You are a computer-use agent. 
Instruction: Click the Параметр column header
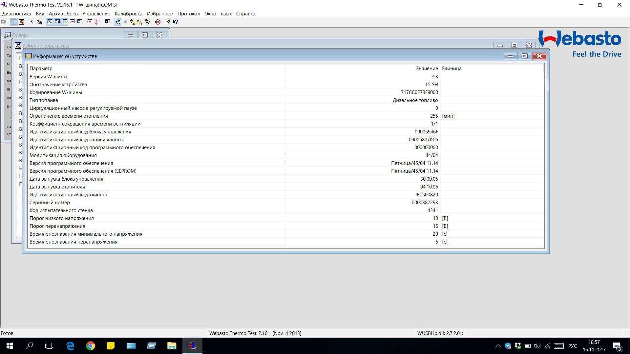tap(41, 69)
